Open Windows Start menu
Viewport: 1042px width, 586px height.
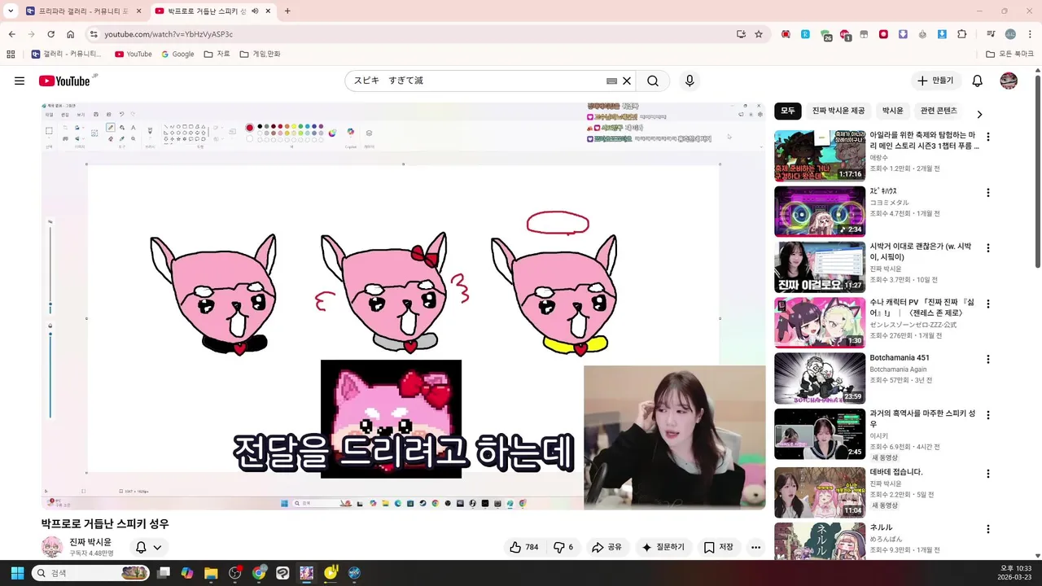point(17,573)
